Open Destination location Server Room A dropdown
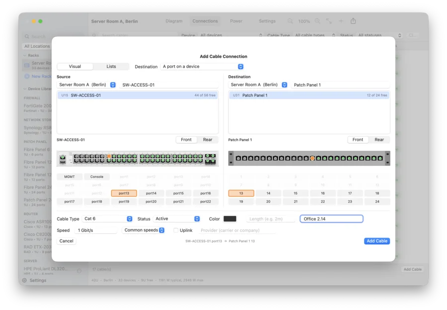 pyautogui.click(x=258, y=85)
